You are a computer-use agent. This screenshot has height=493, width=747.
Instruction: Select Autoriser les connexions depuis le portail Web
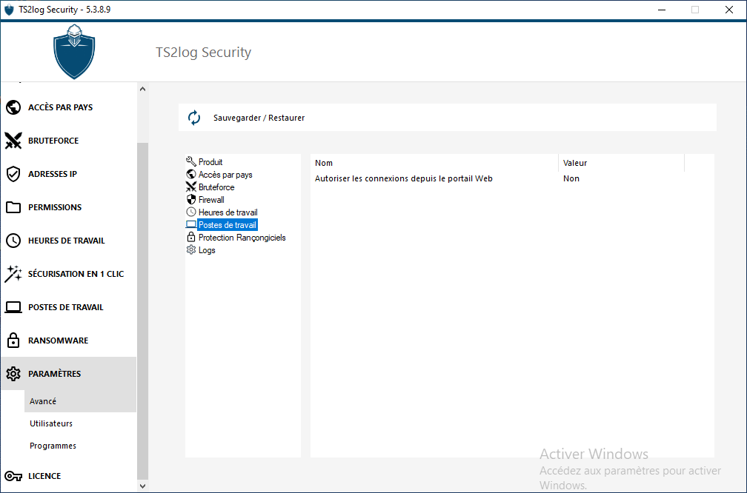point(403,178)
